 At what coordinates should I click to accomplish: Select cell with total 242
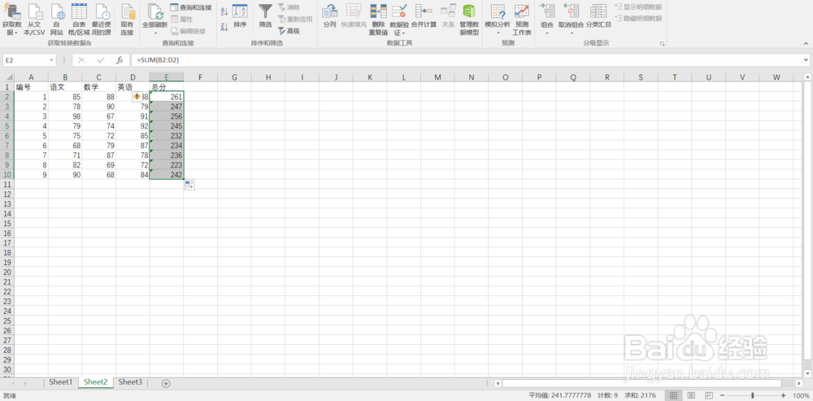tap(167, 175)
